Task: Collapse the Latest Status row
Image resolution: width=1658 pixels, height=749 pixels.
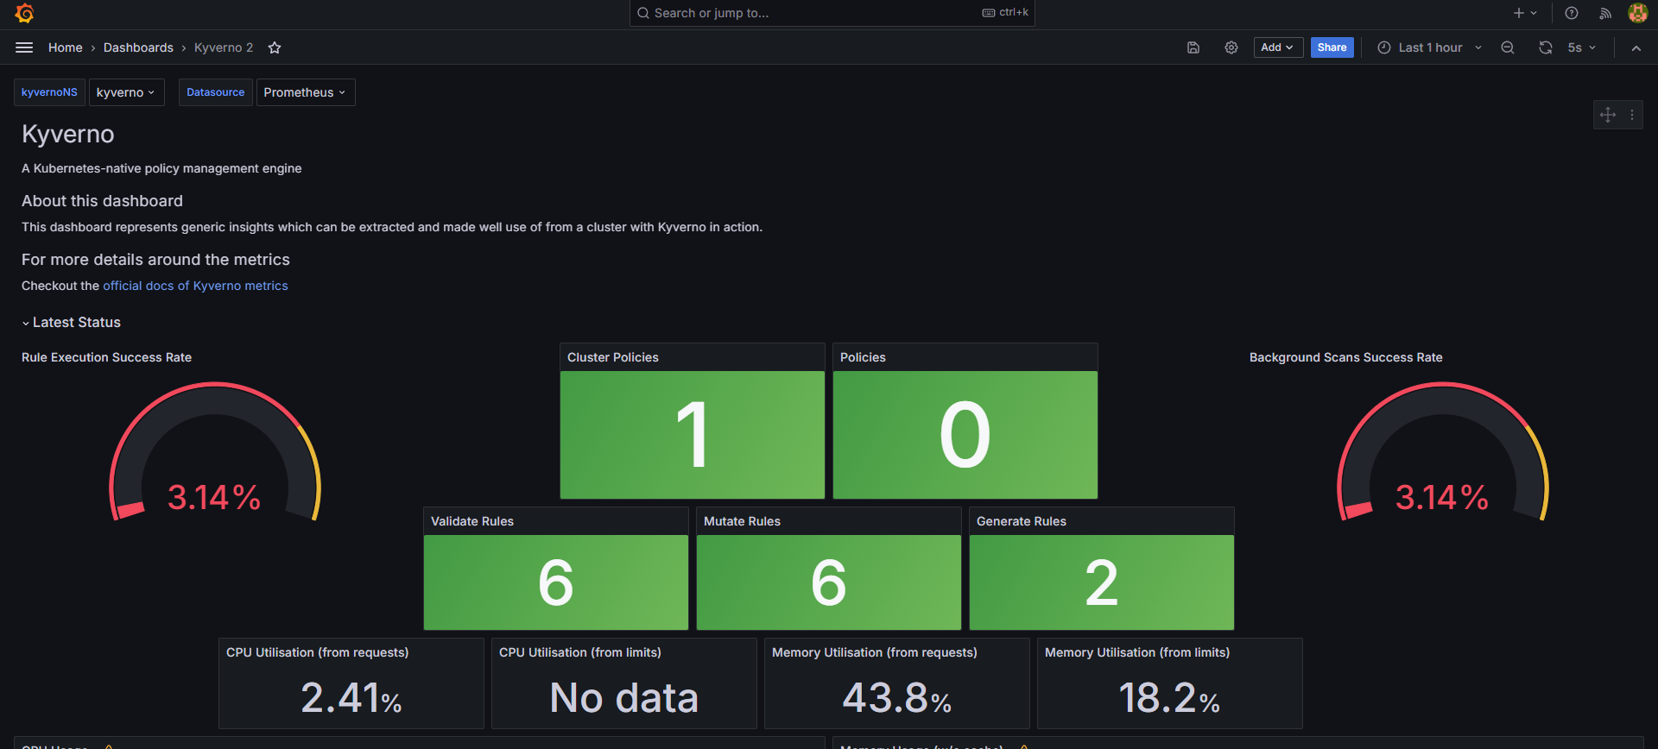Action: click(72, 323)
